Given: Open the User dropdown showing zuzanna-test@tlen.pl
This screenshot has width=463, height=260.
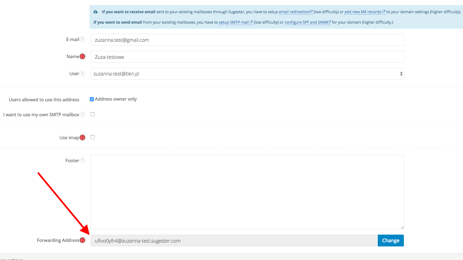Looking at the screenshot, I should (x=247, y=74).
